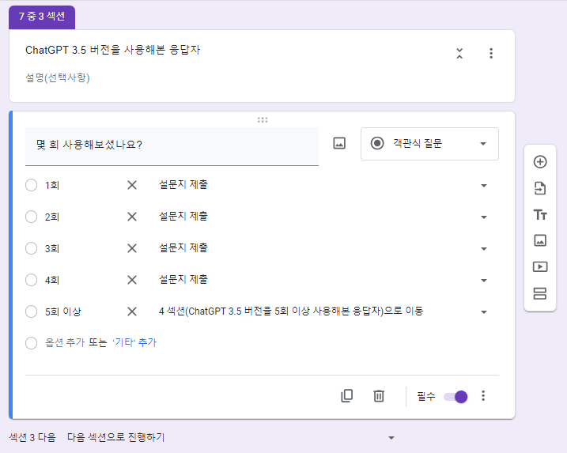This screenshot has height=453, width=567.
Task: Edit the 4회 option text
Action: click(51, 280)
